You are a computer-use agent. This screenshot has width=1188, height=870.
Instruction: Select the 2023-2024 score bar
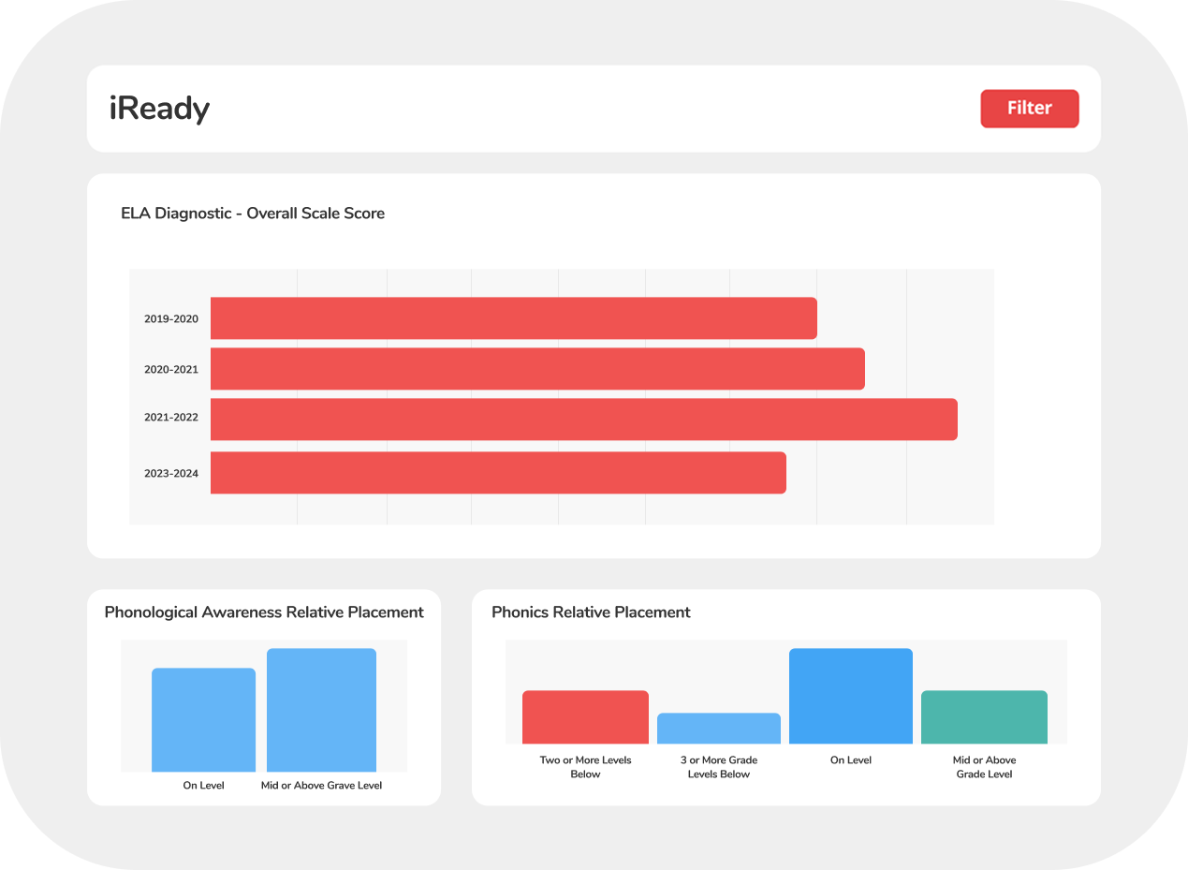497,473
